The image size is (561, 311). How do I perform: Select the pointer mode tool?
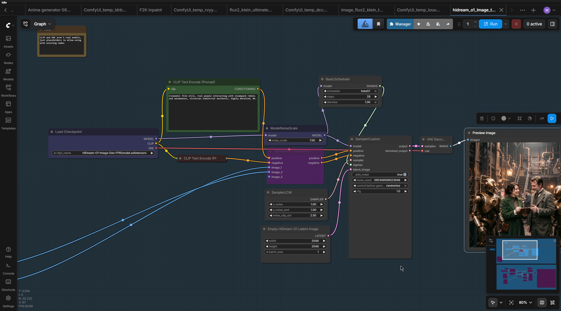click(493, 303)
